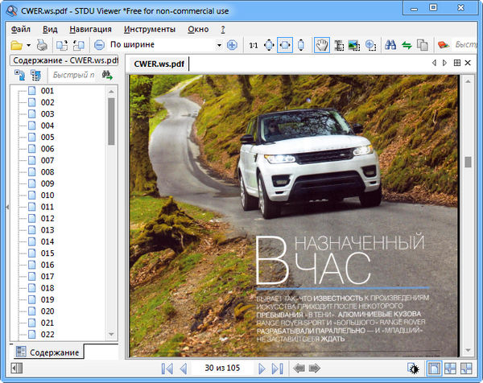Click the Print icon in toolbar
483x383 pixels.
42,45
